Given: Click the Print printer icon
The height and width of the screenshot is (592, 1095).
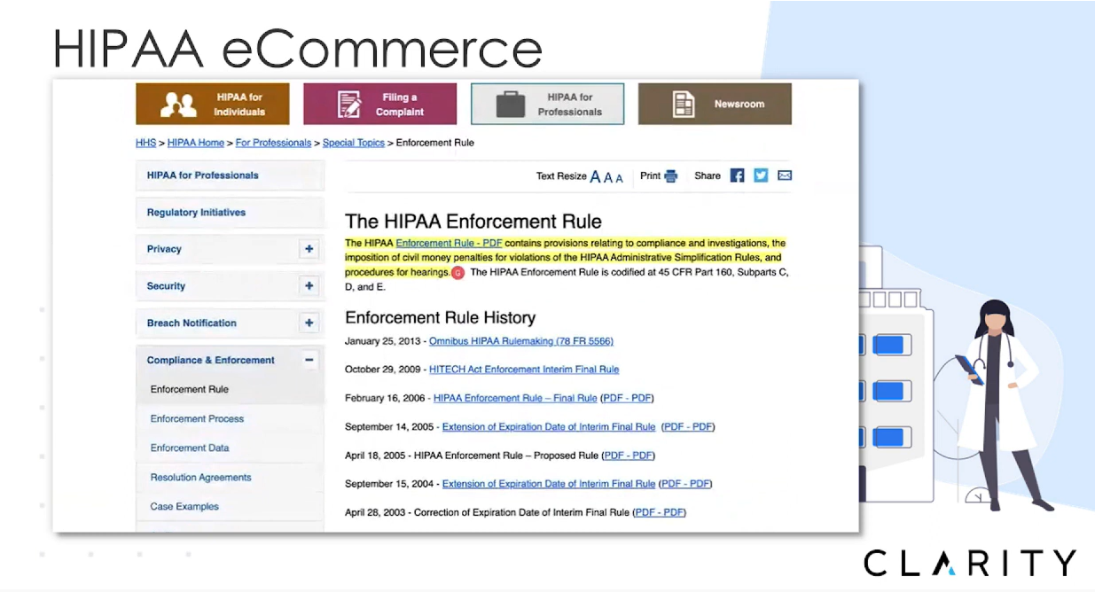Looking at the screenshot, I should pyautogui.click(x=671, y=176).
